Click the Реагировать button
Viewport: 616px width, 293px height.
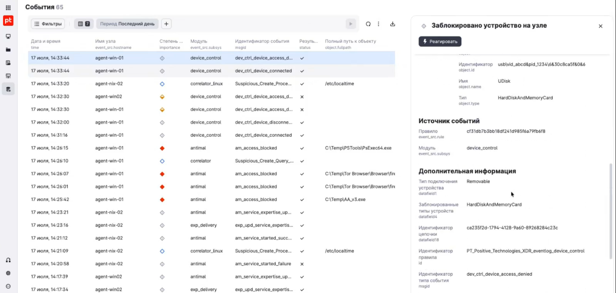pos(440,41)
